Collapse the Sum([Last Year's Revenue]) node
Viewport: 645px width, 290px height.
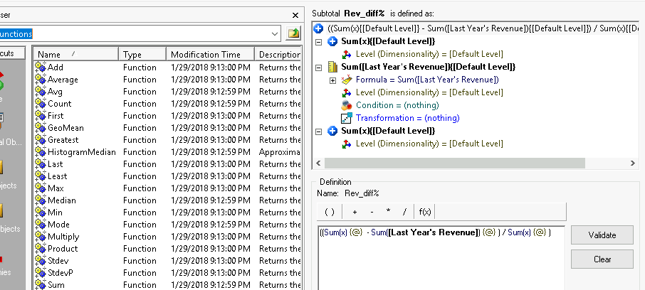click(318, 67)
